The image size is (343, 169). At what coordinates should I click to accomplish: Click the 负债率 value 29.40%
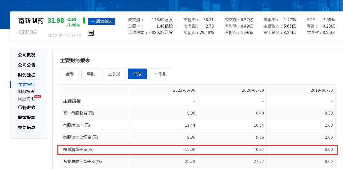(x=207, y=33)
